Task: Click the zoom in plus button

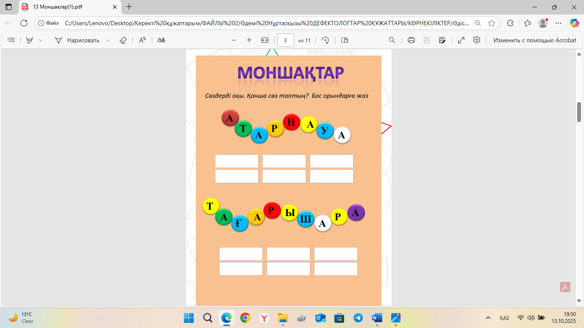Action: [249, 40]
